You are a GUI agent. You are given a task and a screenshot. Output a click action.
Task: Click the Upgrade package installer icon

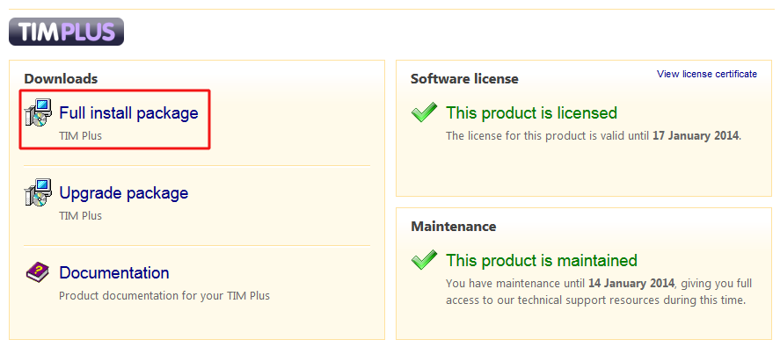[39, 192]
